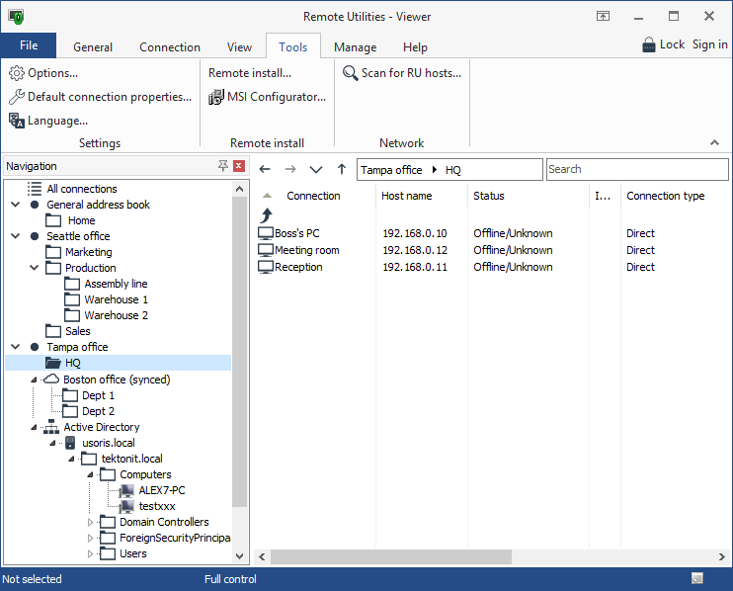Screen dimensions: 733x591
Task: Click the Lock padlock icon
Action: coord(649,44)
